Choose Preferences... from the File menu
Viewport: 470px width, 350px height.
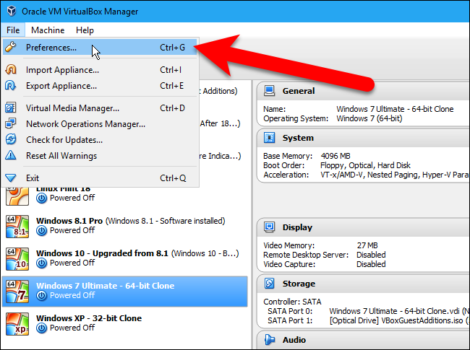pos(100,47)
